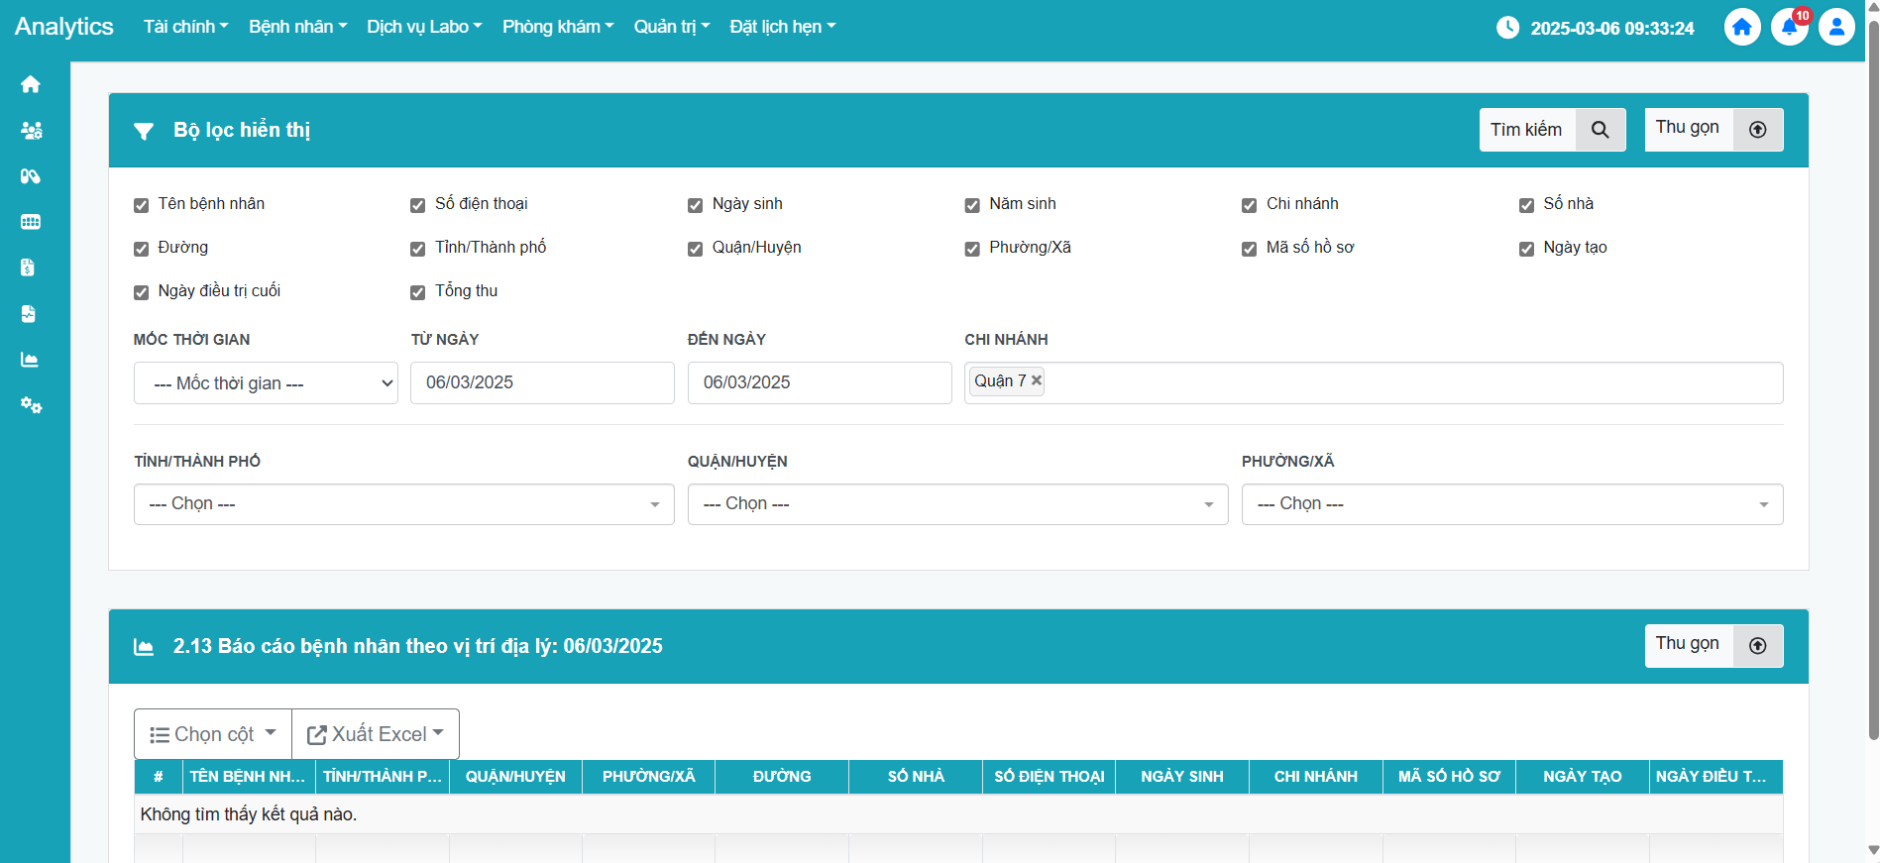The width and height of the screenshot is (1880, 863).
Task: Remove the Quận 7 branch tag
Action: [x=1037, y=380]
